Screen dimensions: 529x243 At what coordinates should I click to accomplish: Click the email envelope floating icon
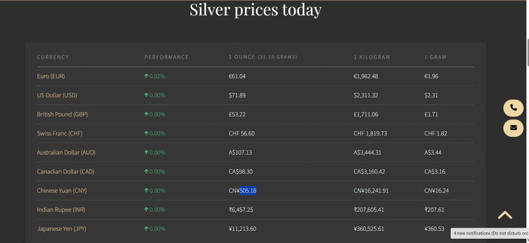tap(513, 128)
